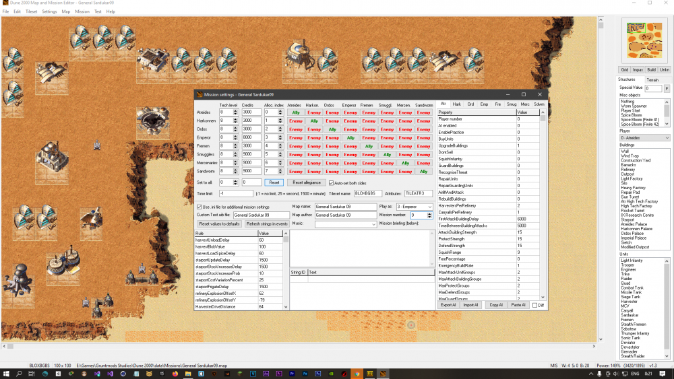Toggle the Grid display button
674x379 pixels.
pos(625,69)
